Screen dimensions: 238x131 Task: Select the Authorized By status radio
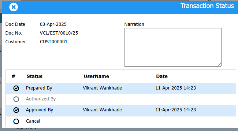pyautogui.click(x=16, y=99)
